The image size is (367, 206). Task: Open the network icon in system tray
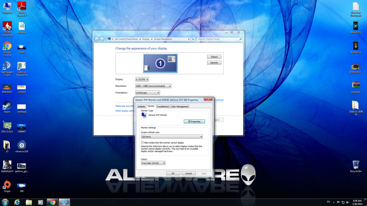pos(343,202)
